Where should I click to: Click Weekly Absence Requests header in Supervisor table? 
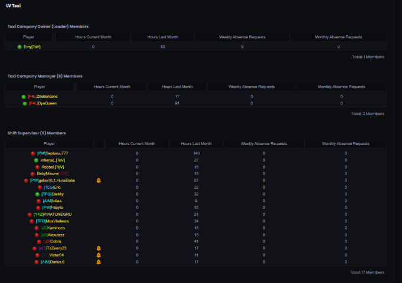[264, 143]
